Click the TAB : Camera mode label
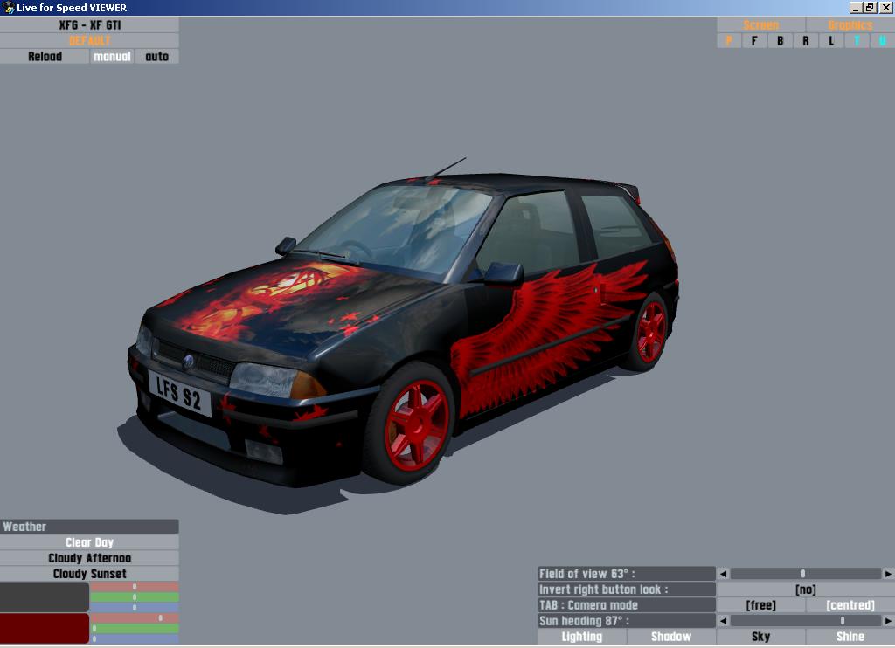Image resolution: width=895 pixels, height=648 pixels. click(x=627, y=605)
